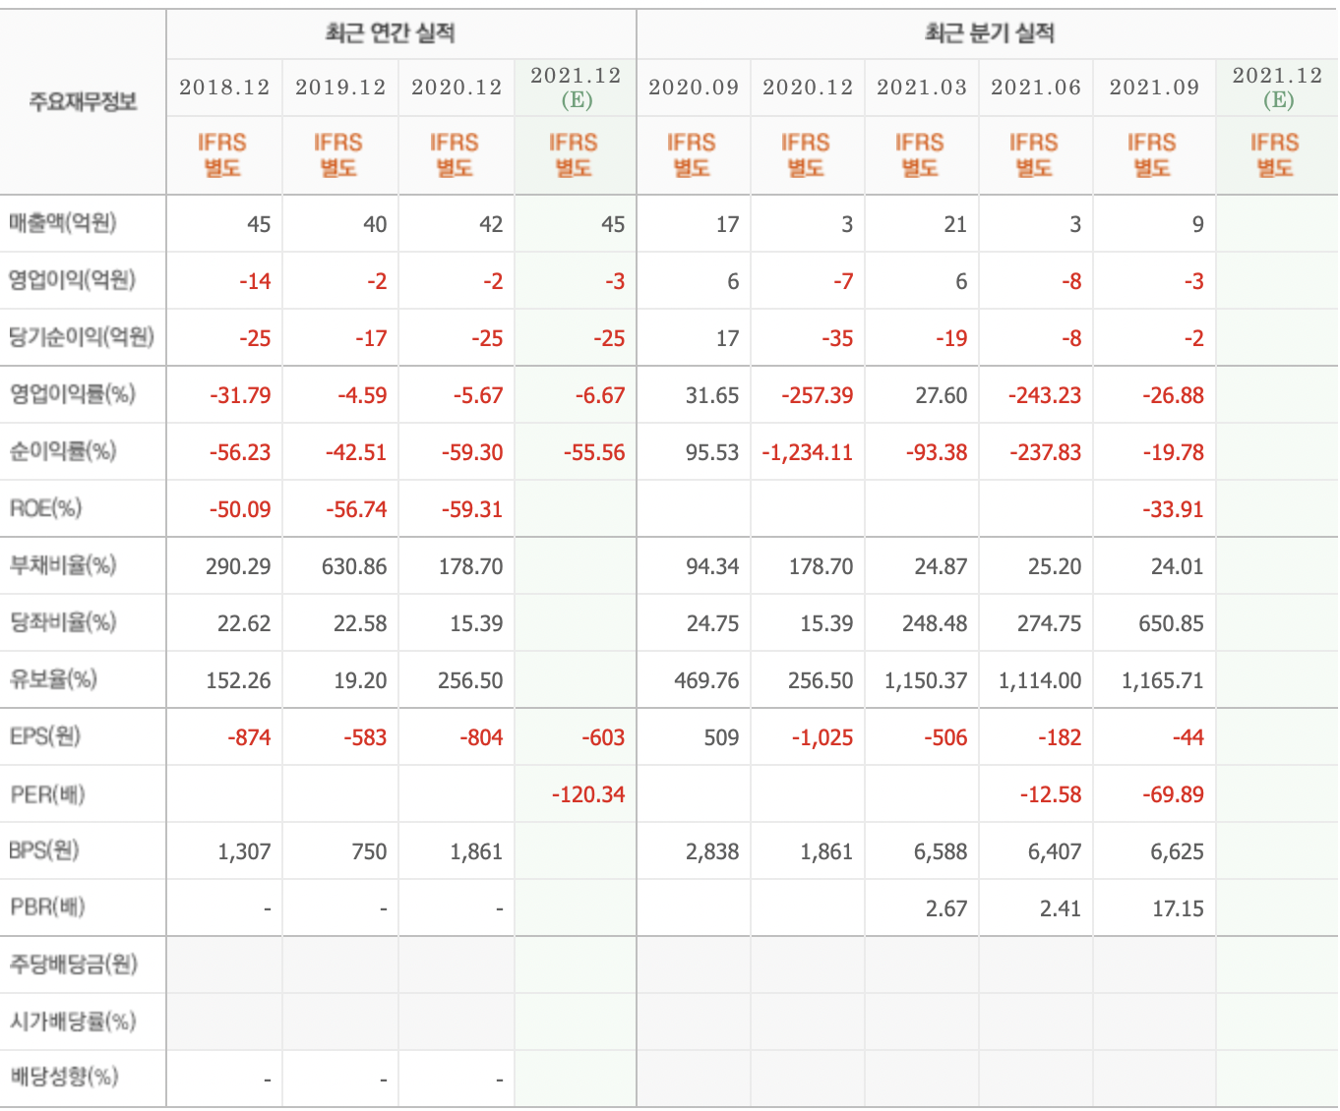
Task: Select the PER value -69.89
Action: [1173, 794]
